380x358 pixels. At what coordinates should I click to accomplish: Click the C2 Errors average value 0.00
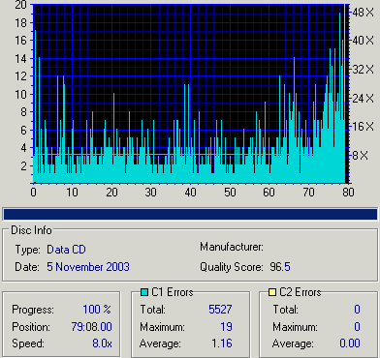tap(350, 343)
